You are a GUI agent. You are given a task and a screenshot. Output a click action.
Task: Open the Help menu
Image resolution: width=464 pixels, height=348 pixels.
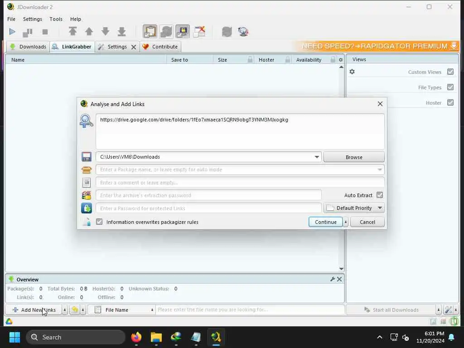click(x=76, y=19)
